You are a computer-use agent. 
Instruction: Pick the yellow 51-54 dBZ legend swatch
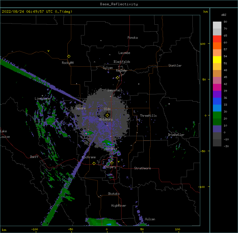click(217, 59)
